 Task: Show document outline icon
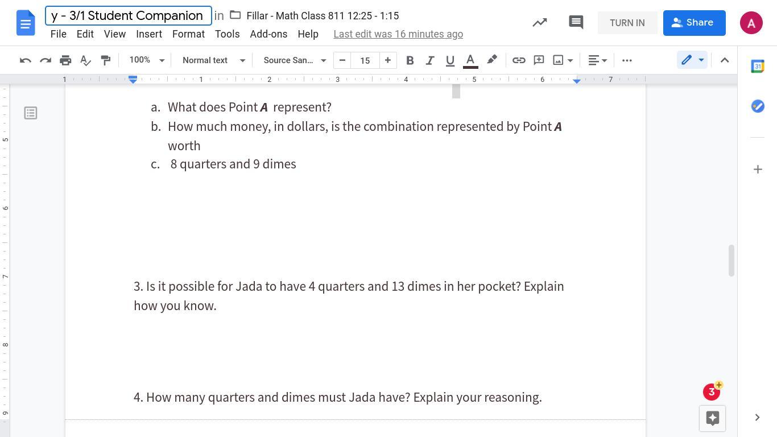pyautogui.click(x=31, y=113)
